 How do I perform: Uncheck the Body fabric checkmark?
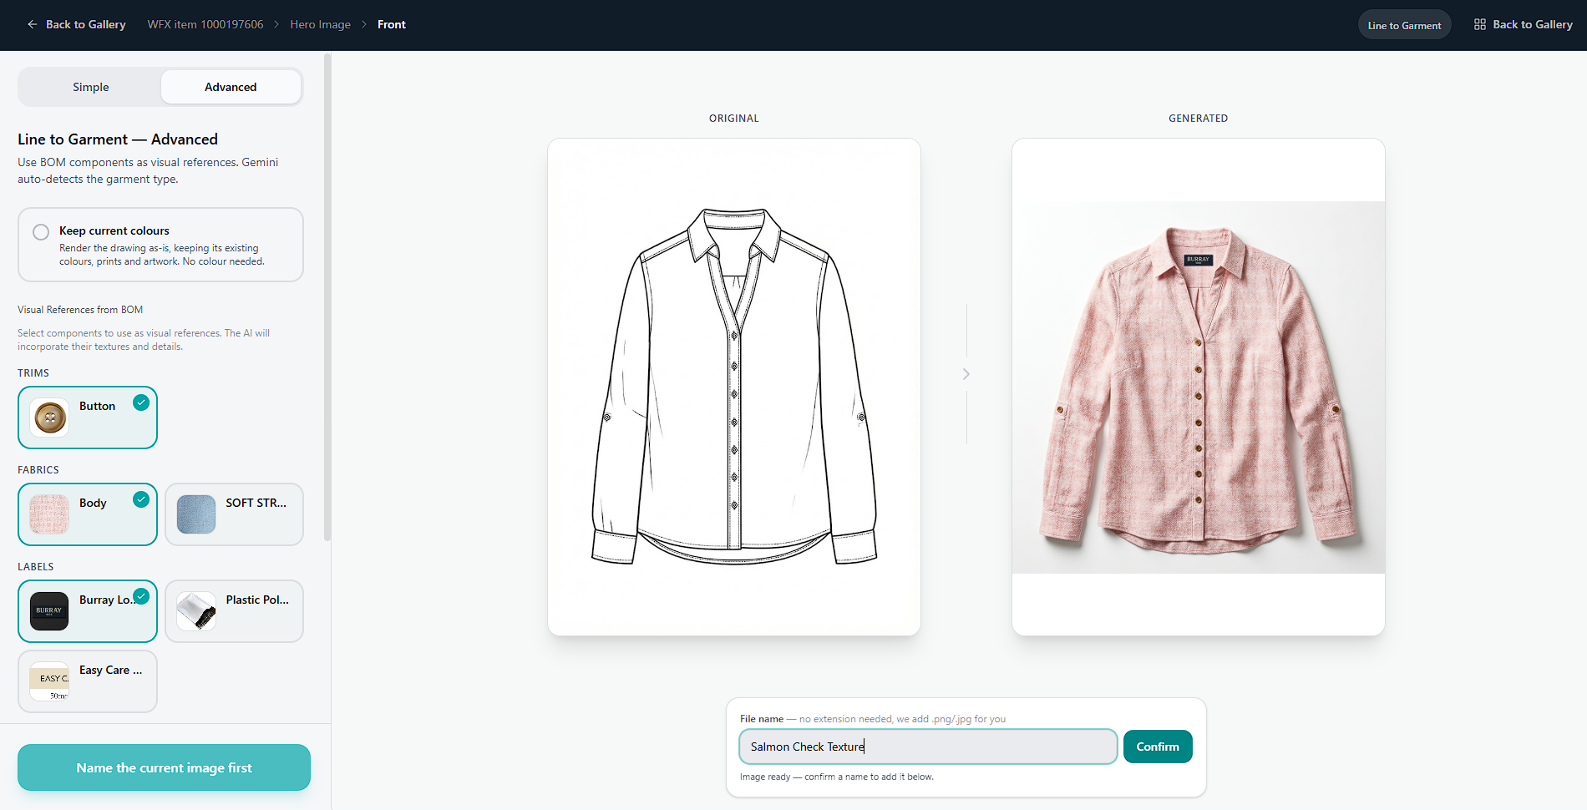coord(141,499)
